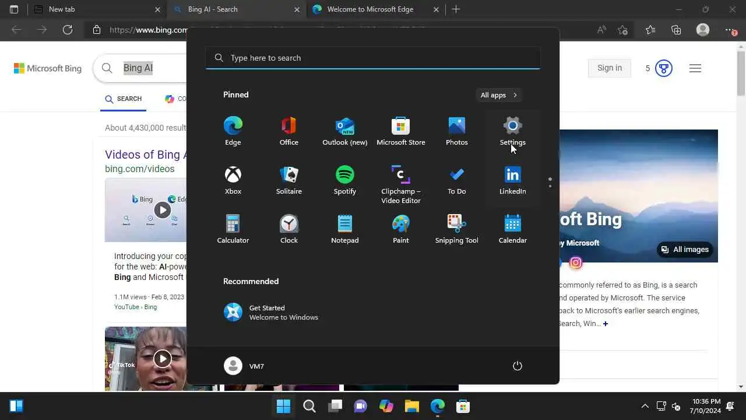The height and width of the screenshot is (420, 746).
Task: Open the Calendar app
Action: (x=512, y=229)
